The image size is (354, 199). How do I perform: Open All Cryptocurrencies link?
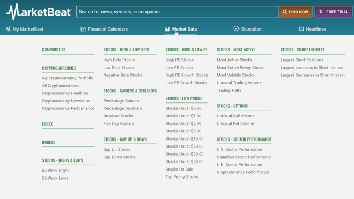(60, 86)
